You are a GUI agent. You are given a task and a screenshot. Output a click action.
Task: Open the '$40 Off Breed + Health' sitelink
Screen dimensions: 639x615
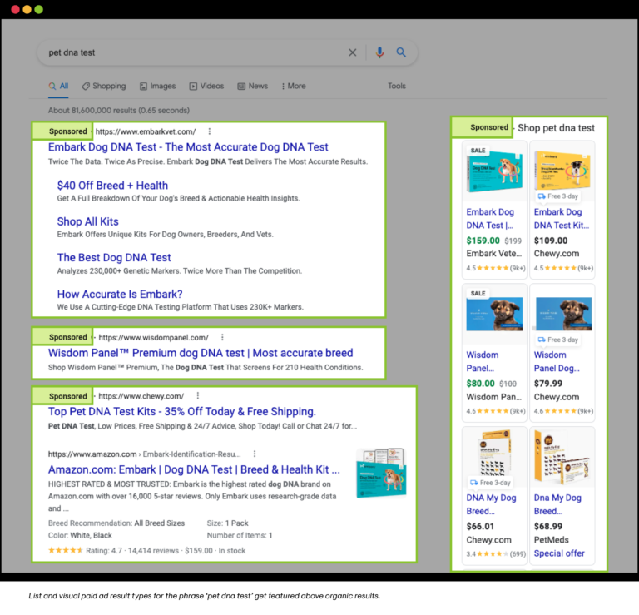(112, 186)
